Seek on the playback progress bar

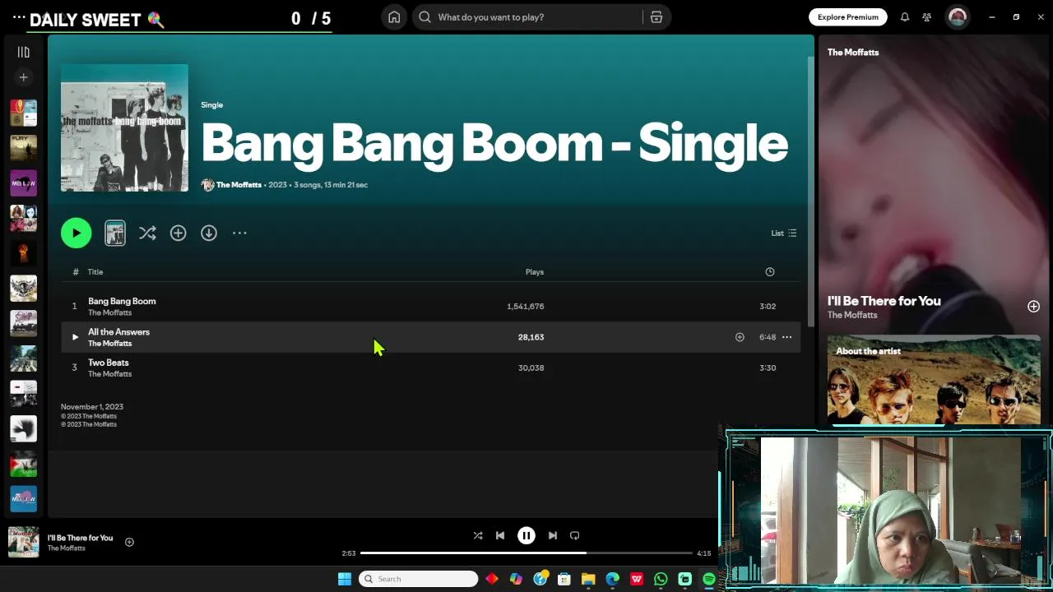526,553
